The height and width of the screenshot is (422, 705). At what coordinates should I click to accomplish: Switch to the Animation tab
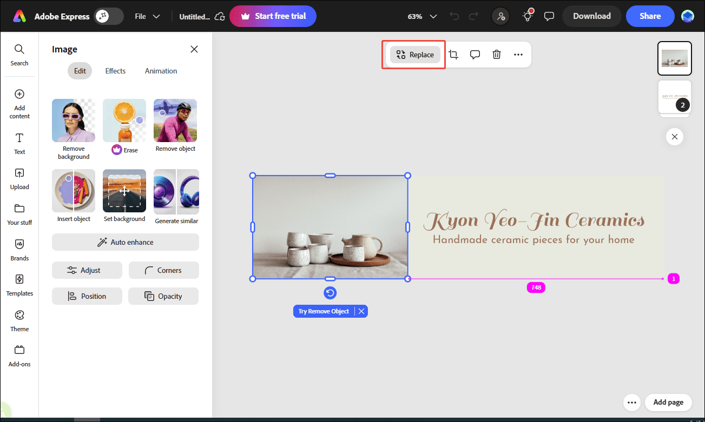click(160, 70)
